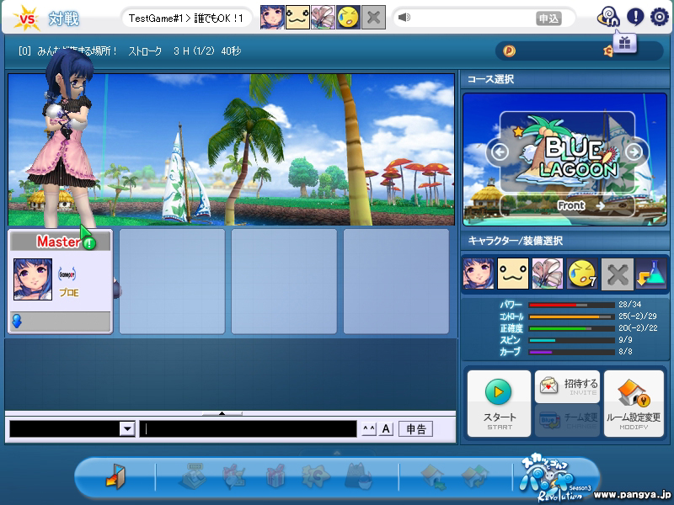The width and height of the screenshot is (674, 505).
Task: Click the second empty player slot
Action: (x=284, y=281)
